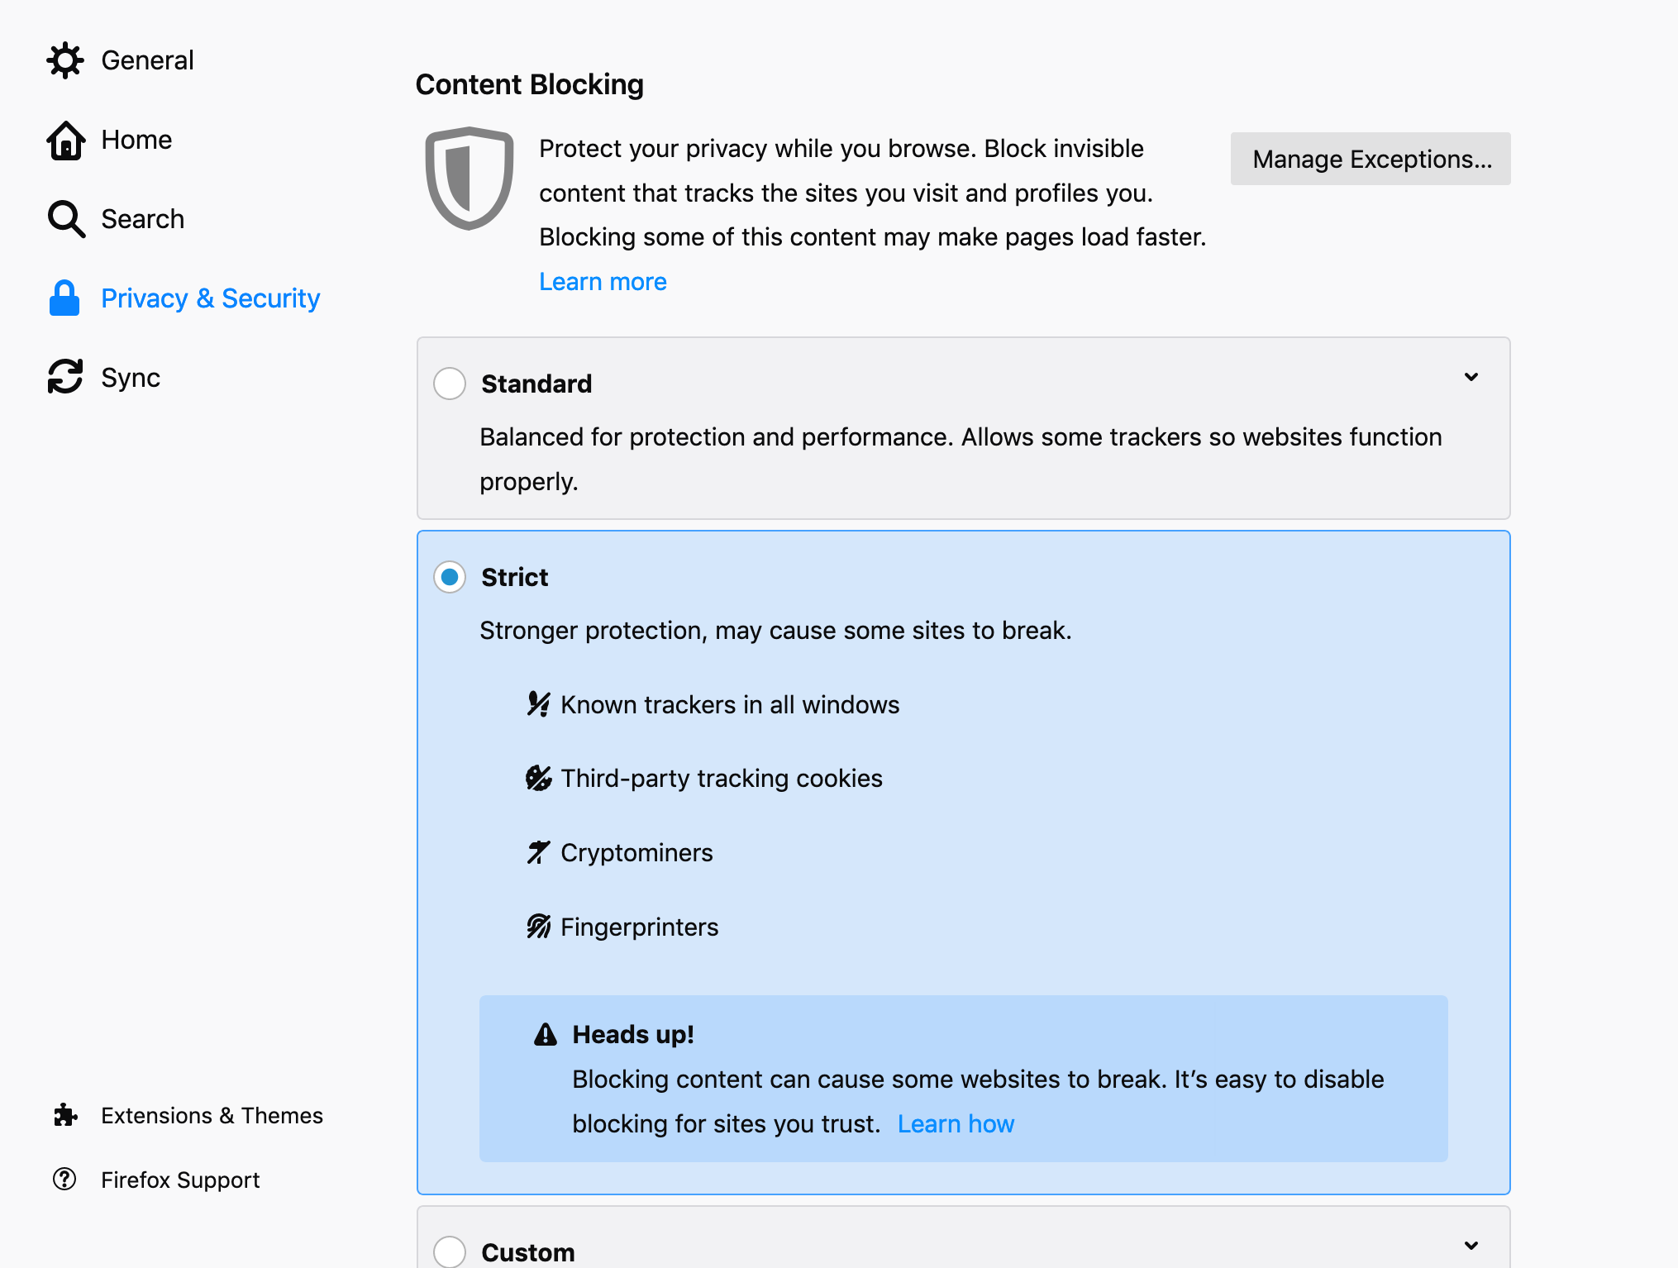The width and height of the screenshot is (1678, 1268).
Task: Select the Strict radio button
Action: click(x=450, y=577)
